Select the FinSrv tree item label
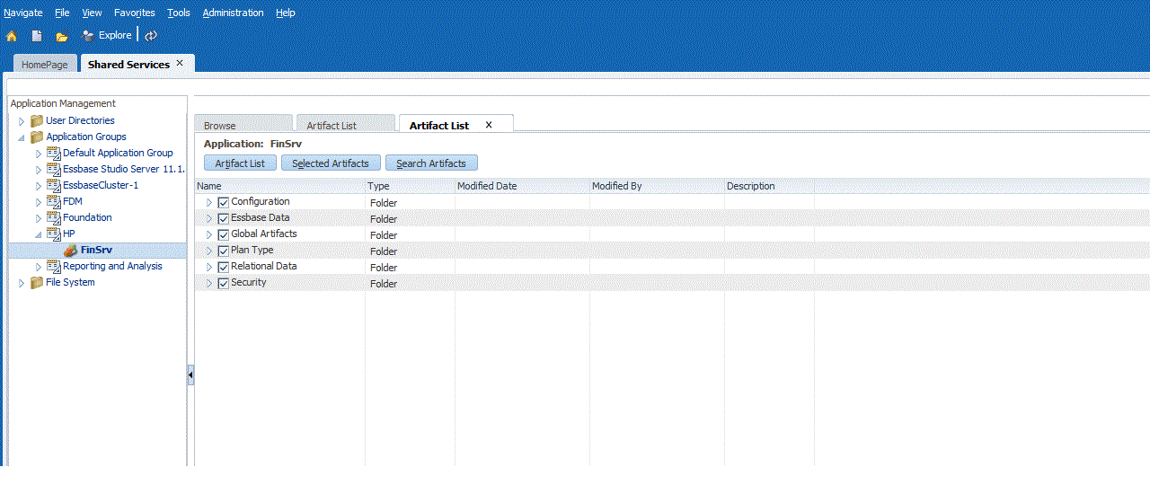The image size is (1150, 485). click(96, 251)
